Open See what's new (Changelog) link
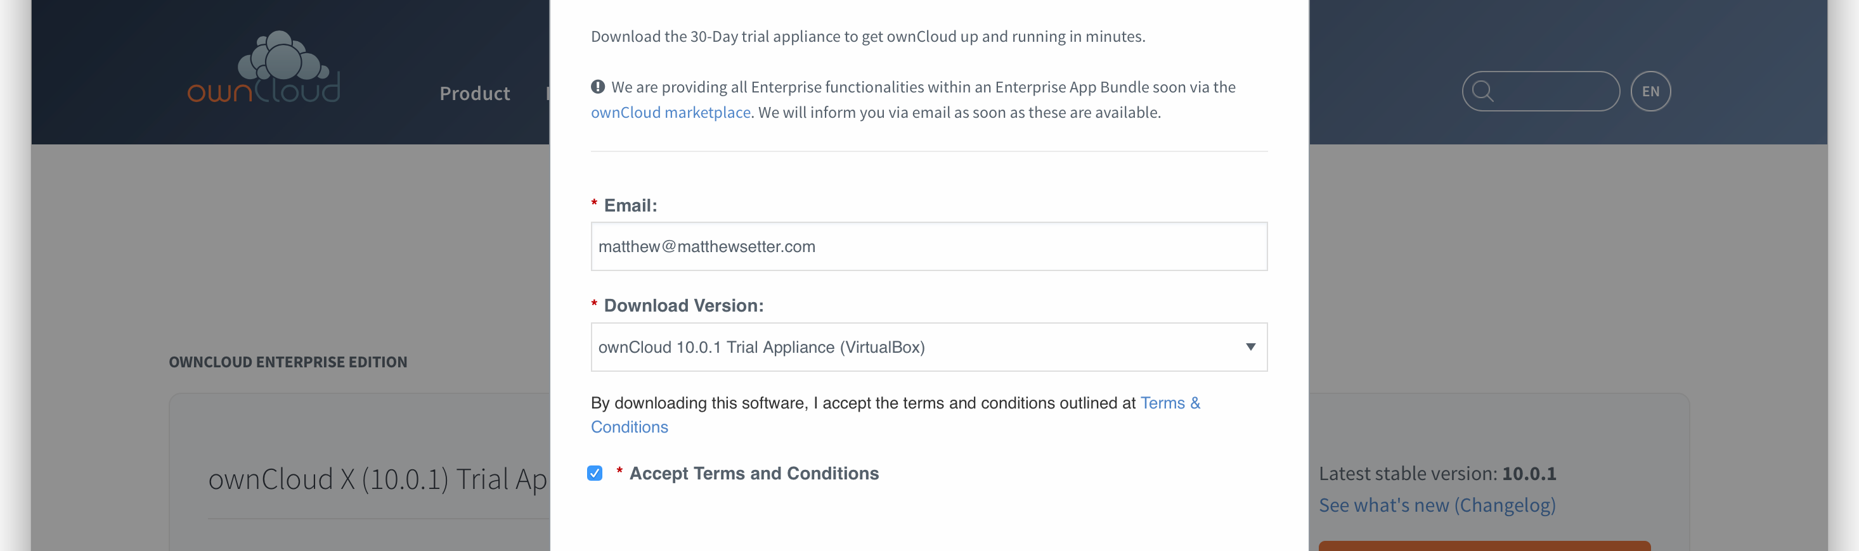Viewport: 1859px width, 551px height. pos(1437,505)
